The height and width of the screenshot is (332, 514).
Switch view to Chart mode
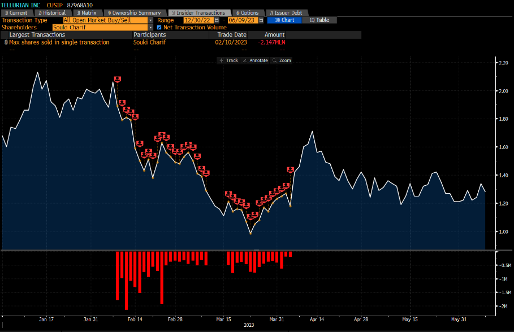coord(284,20)
